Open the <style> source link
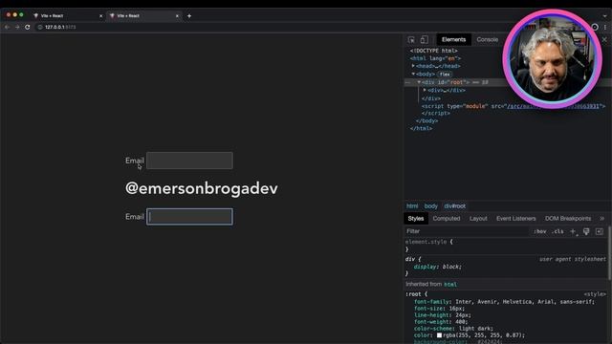The width and height of the screenshot is (612, 344). [x=595, y=294]
